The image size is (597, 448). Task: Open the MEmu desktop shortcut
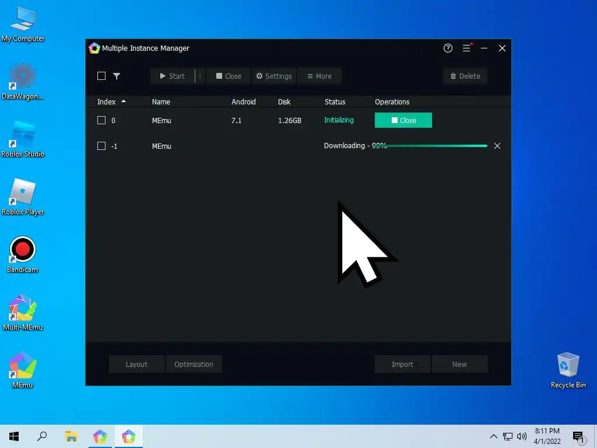[23, 370]
